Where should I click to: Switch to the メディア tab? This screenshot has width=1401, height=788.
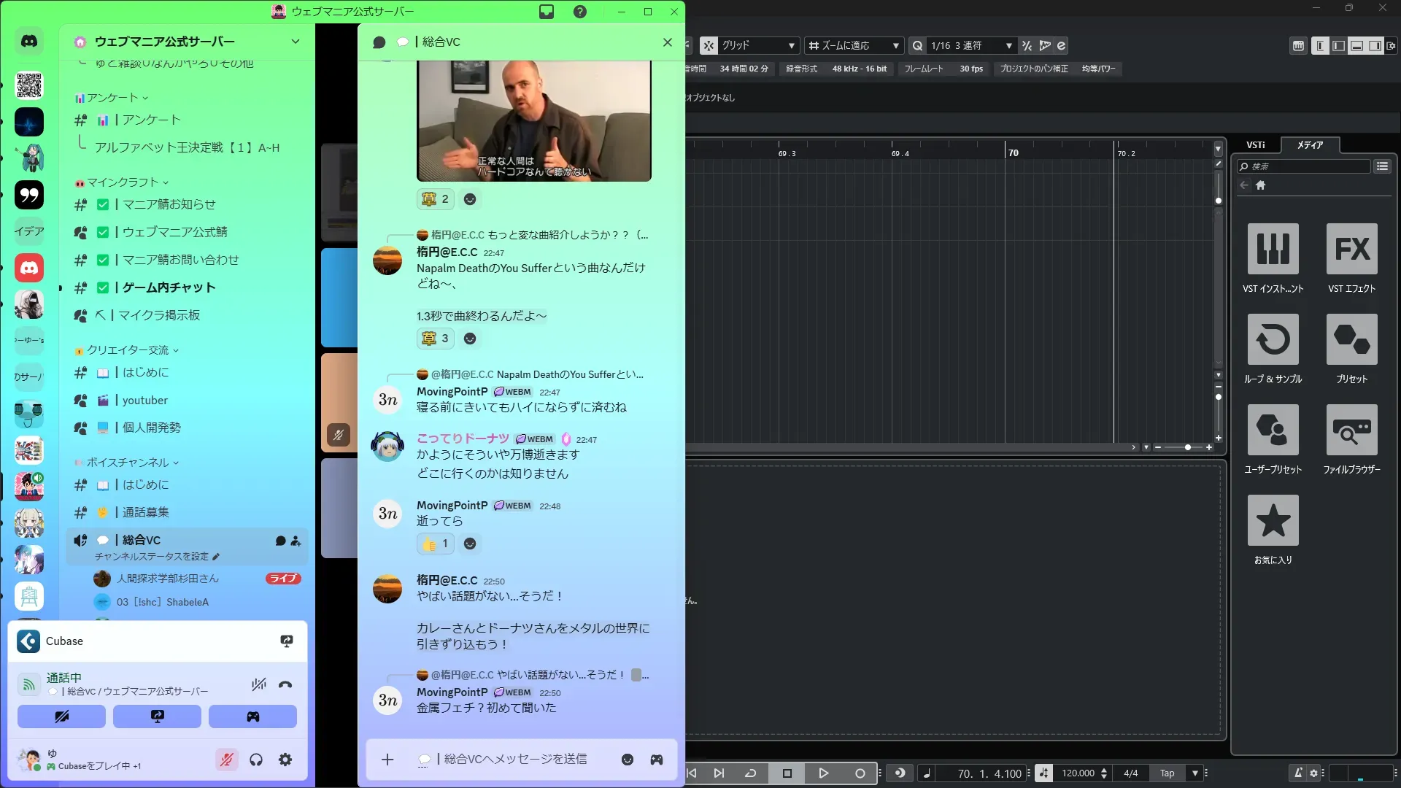[1310, 144]
